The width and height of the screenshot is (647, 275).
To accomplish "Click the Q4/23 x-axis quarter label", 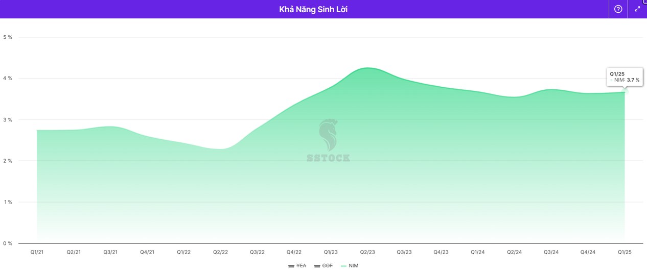I will 441,252.
